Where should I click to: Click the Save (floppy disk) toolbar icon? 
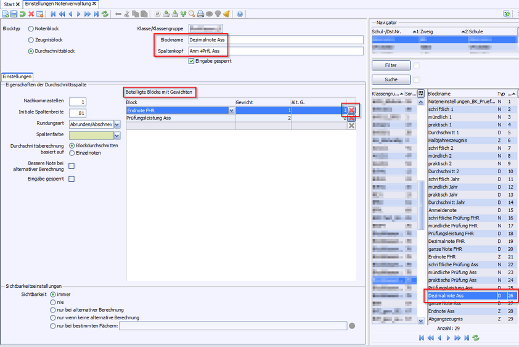(14, 14)
